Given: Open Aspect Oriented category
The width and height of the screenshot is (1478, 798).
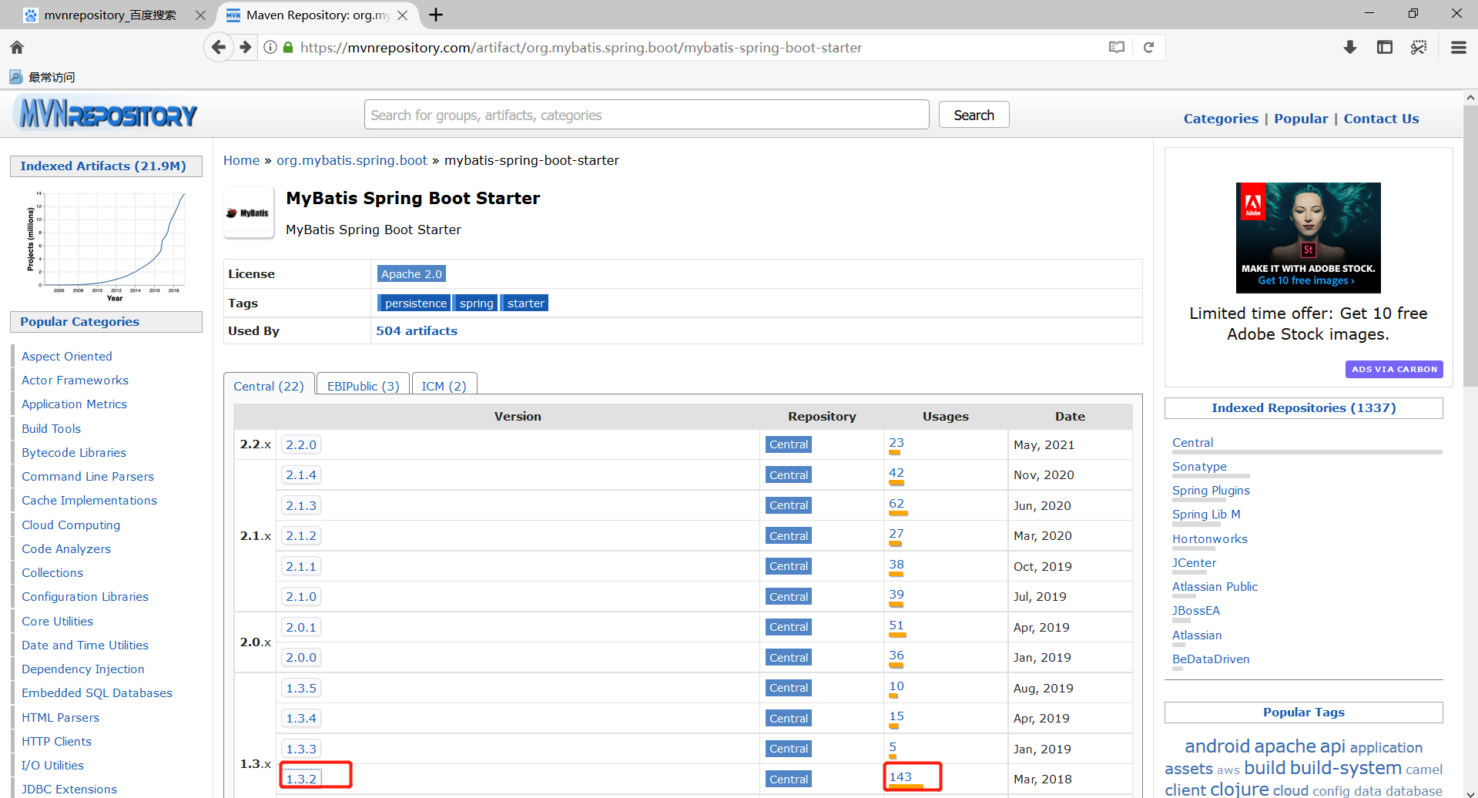Looking at the screenshot, I should point(67,356).
